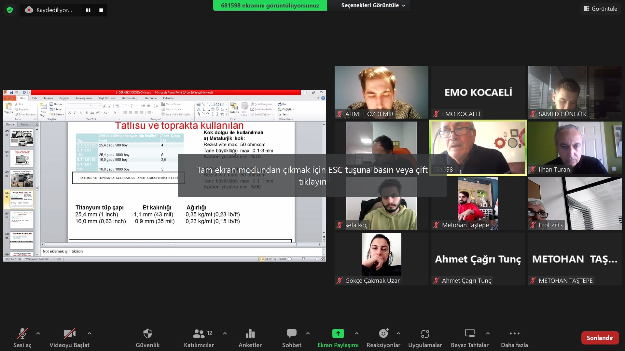The image size is (625, 351).
Task: Click the Bul find button in ribbon
Action: pyautogui.click(x=282, y=104)
